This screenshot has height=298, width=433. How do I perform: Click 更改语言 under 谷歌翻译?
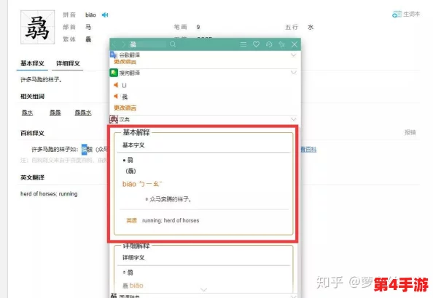(x=125, y=62)
